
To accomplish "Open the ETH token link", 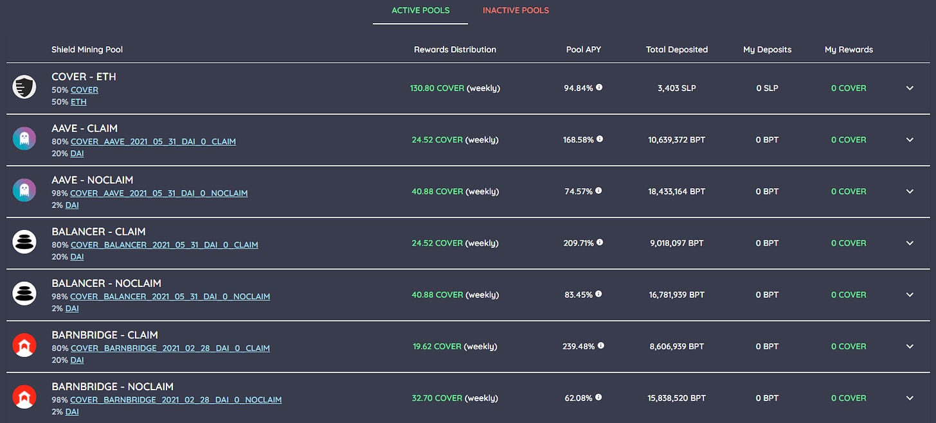I will (78, 102).
